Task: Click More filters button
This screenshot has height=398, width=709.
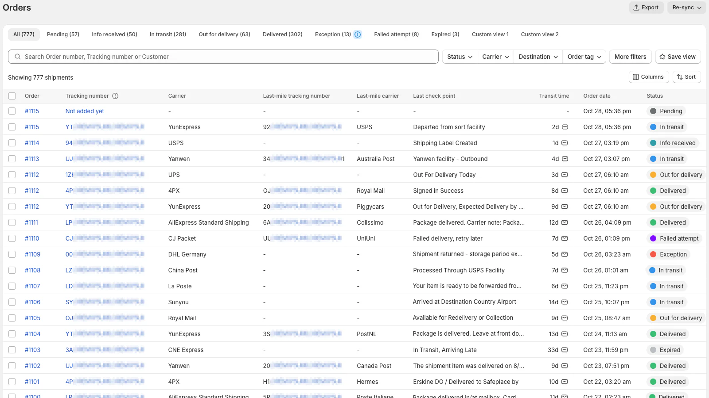Action: point(630,57)
